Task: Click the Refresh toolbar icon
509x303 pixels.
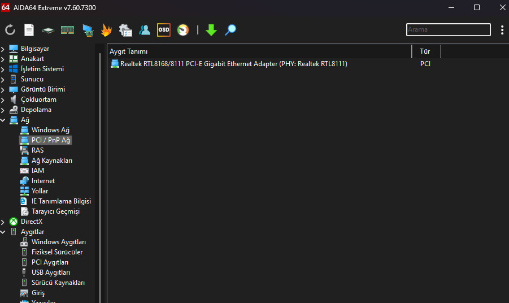Action: [x=10, y=30]
